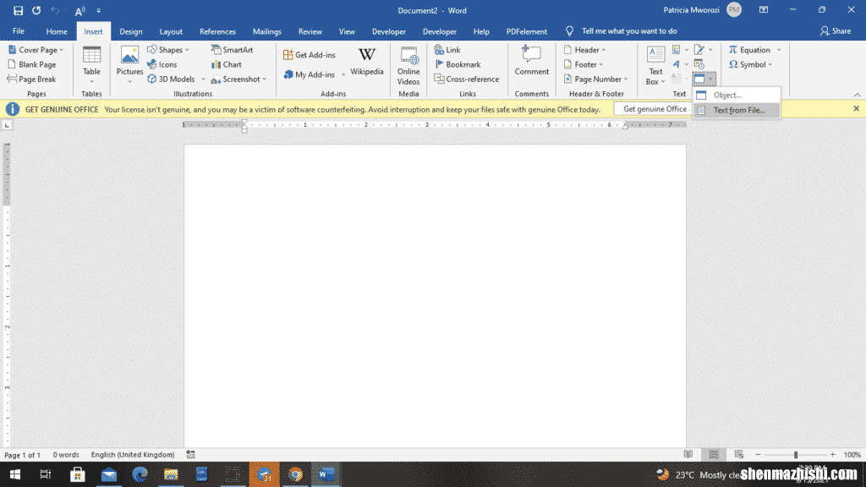Start Read Aloud from the quick access toolbar
Screen dimensions: 866x487
[x=80, y=10]
